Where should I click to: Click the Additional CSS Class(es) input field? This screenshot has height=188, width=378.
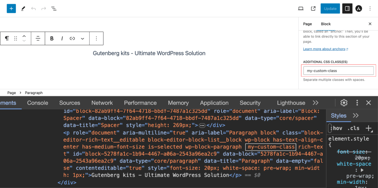pos(338,71)
